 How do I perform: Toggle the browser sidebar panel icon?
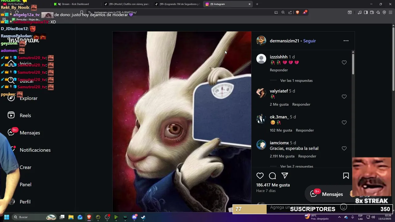(366, 13)
